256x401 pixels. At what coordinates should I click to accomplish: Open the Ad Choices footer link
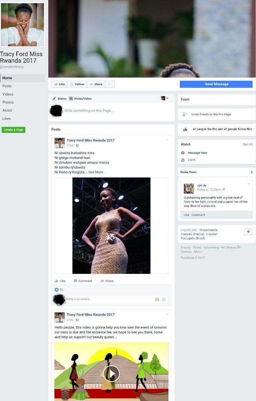click(231, 248)
